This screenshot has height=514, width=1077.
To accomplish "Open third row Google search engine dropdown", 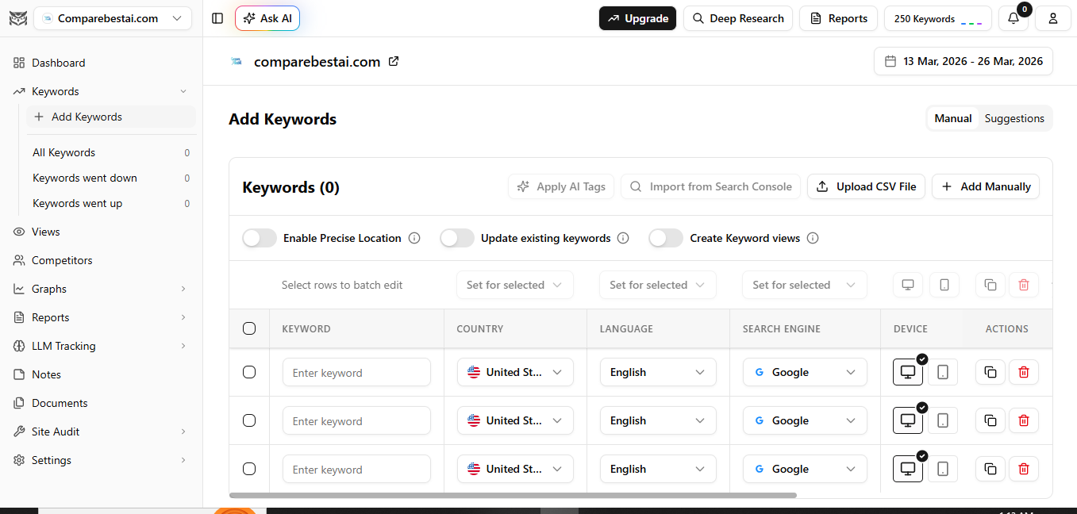I will [805, 469].
